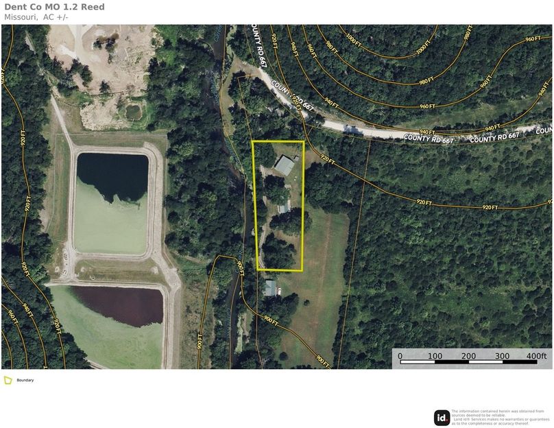Image resolution: width=554 pixels, height=428 pixels.
Task: Click the small round pond beside the sand pit
Action: click(133, 112)
